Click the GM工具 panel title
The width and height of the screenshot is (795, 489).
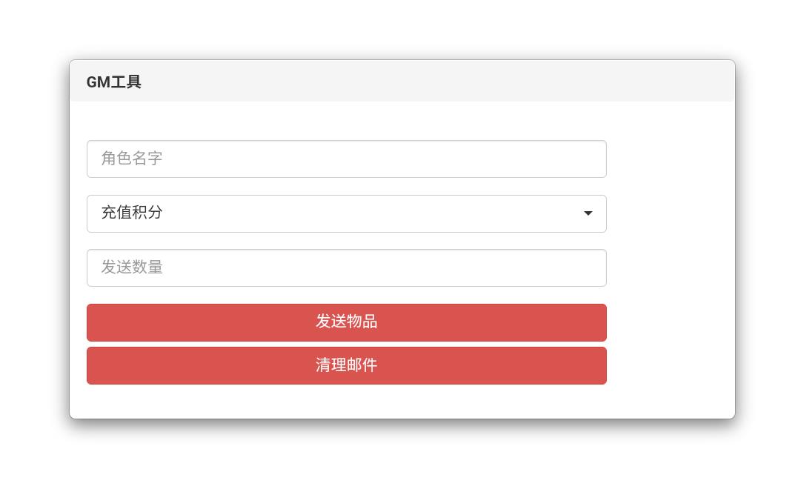coord(114,82)
